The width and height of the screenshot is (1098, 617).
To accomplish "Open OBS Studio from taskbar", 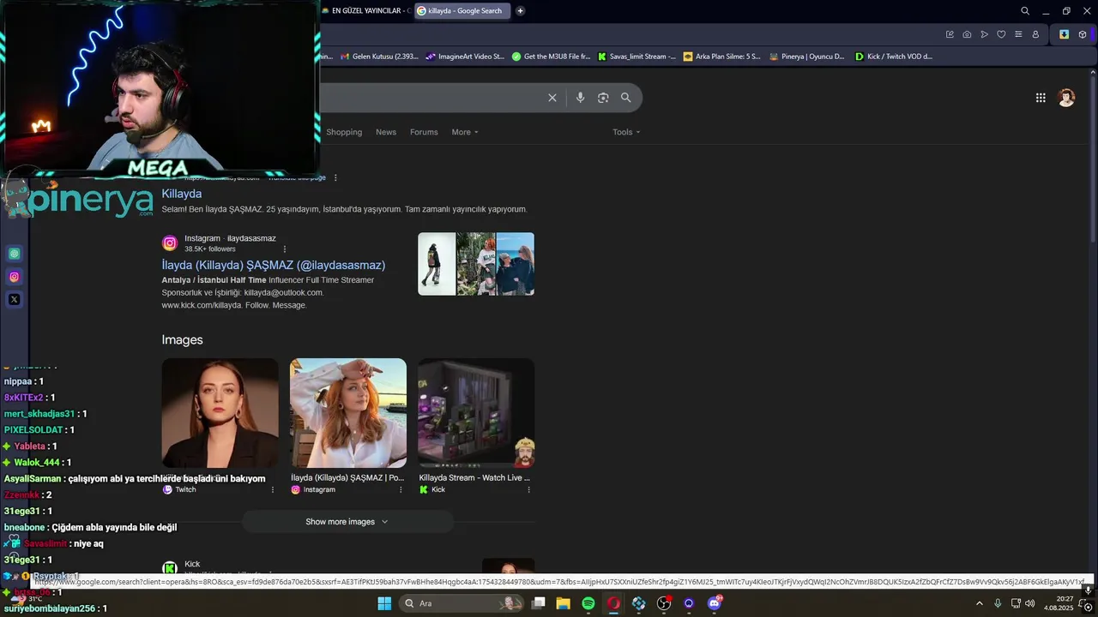I will [x=664, y=603].
